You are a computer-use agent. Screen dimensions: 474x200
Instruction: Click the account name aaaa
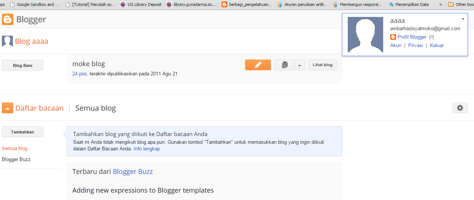click(398, 21)
